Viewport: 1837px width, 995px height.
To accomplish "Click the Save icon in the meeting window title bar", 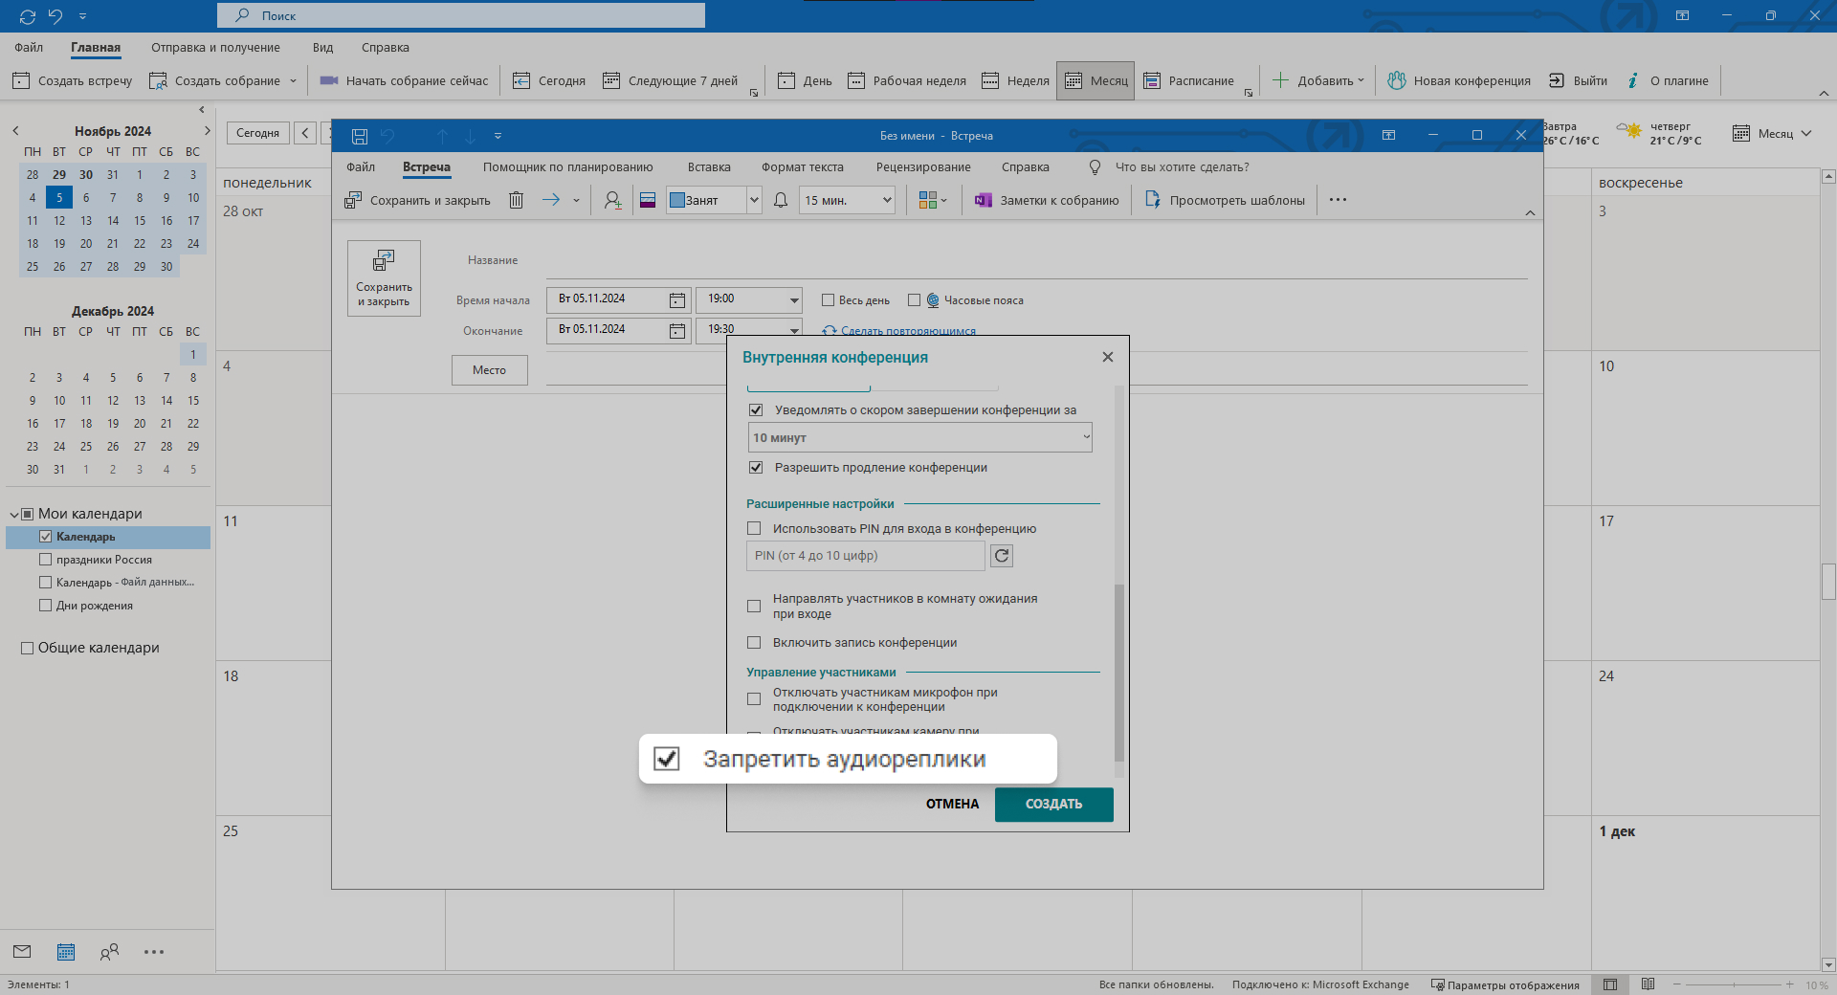I will (360, 136).
